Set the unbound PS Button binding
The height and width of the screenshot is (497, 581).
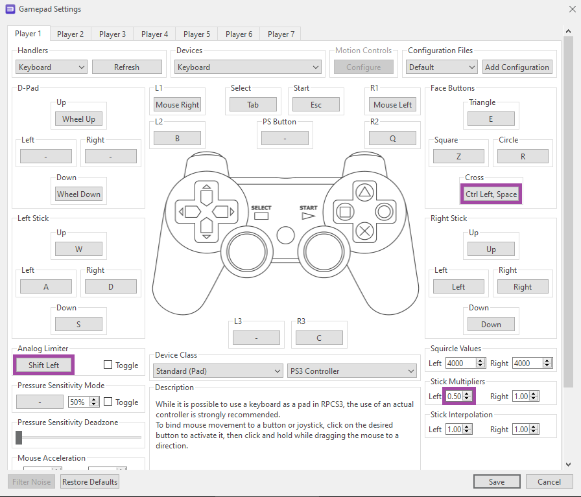click(285, 138)
